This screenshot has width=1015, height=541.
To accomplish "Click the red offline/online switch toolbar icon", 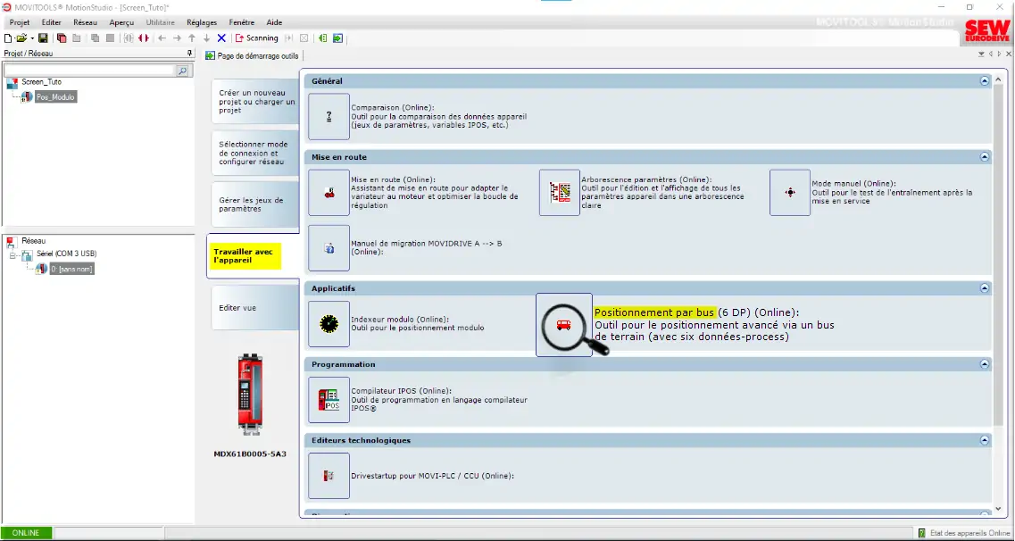I will (x=144, y=38).
